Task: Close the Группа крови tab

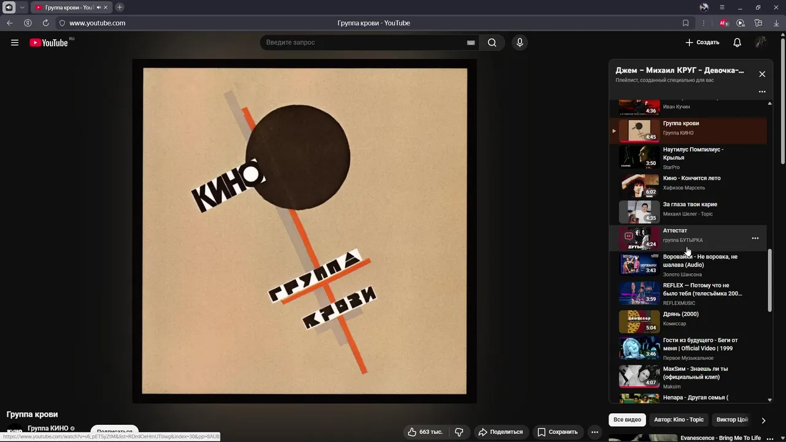Action: 106,7
